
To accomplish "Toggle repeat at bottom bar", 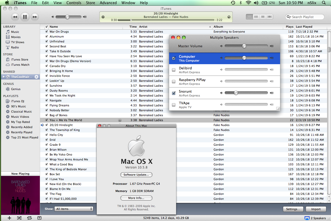I will [29, 218].
